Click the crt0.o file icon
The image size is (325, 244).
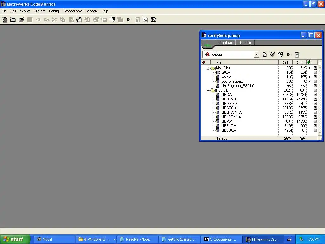coord(217,72)
